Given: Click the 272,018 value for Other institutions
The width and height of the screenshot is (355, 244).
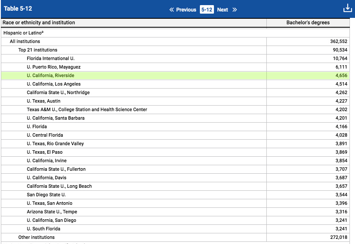Looking at the screenshot, I should [338, 238].
